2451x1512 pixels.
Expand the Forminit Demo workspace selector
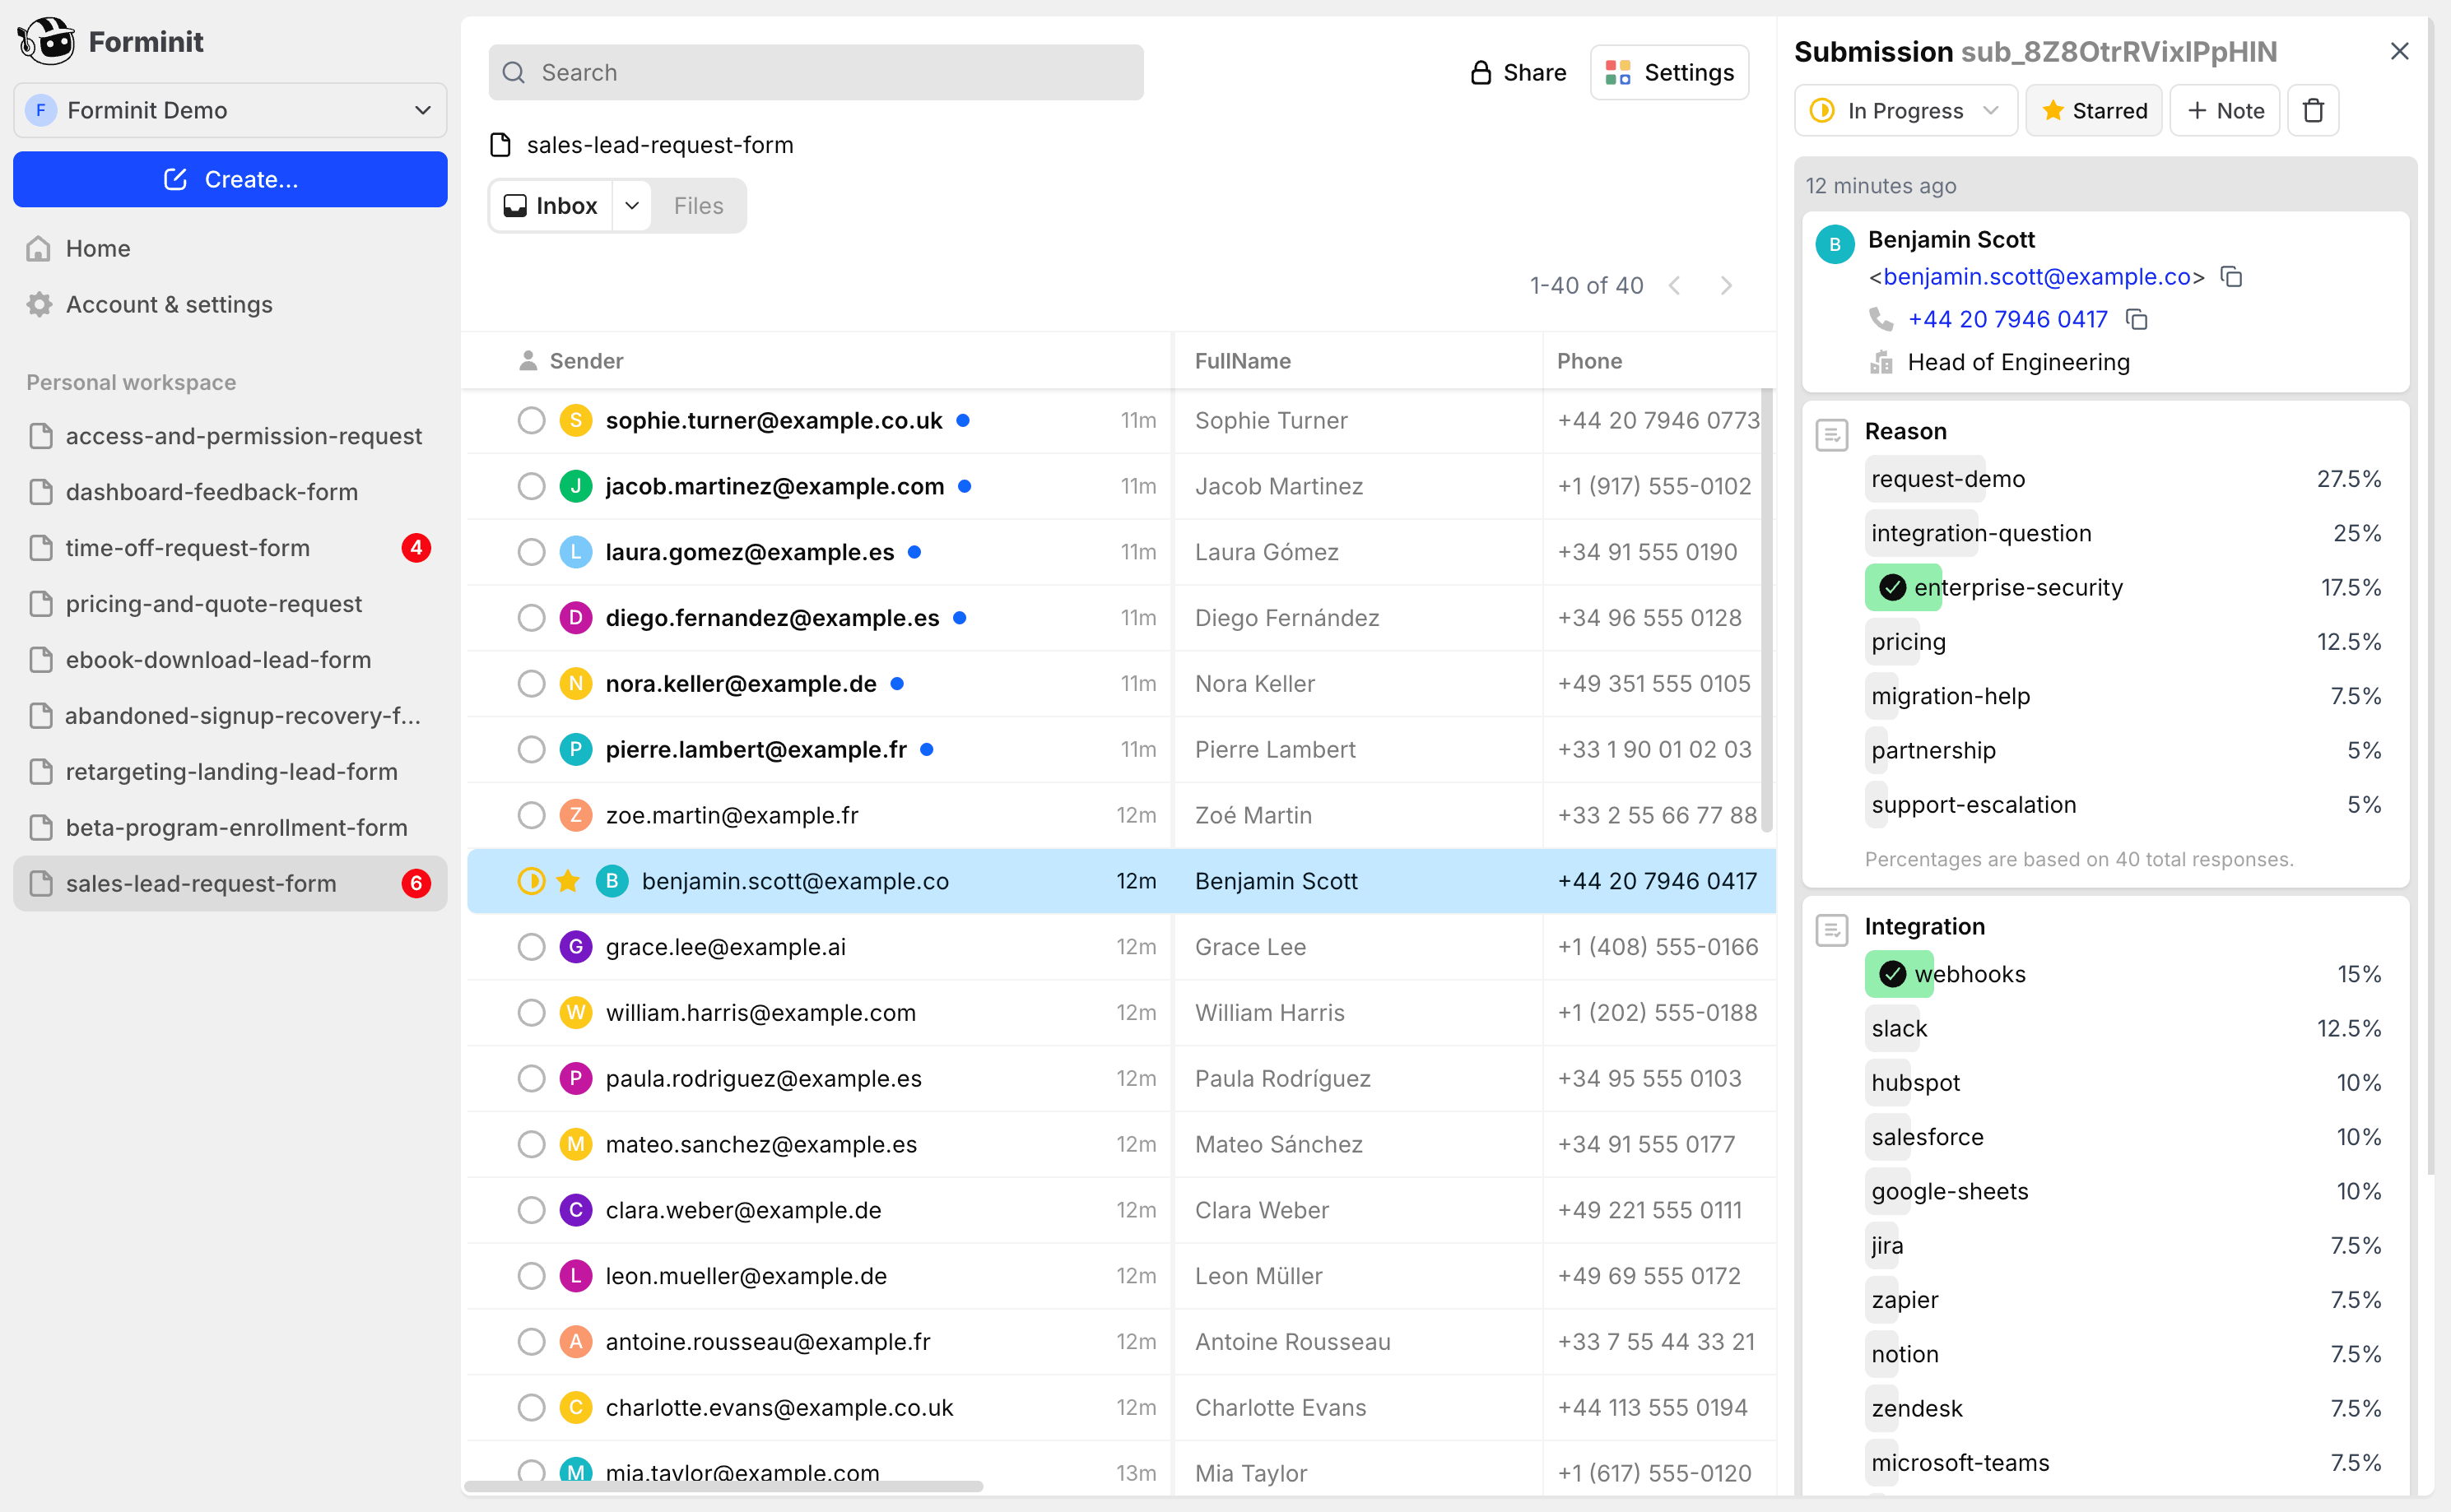229,110
